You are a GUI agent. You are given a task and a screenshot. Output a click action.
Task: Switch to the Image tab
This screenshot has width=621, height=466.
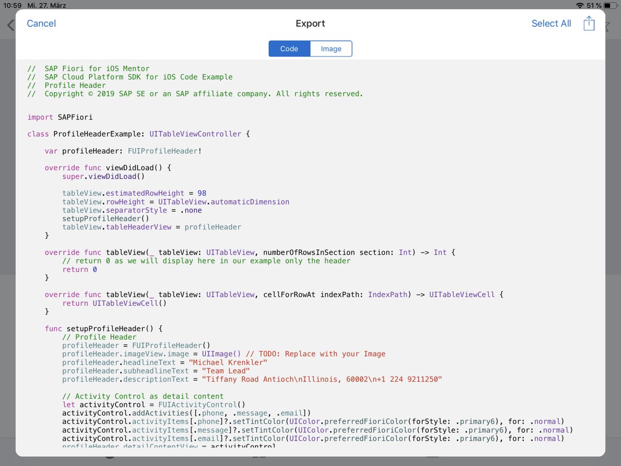(x=331, y=49)
